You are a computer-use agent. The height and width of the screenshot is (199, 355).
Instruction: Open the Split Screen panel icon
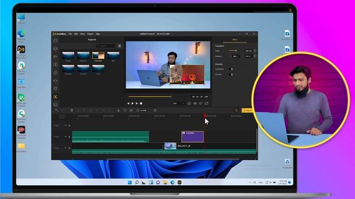(55, 104)
